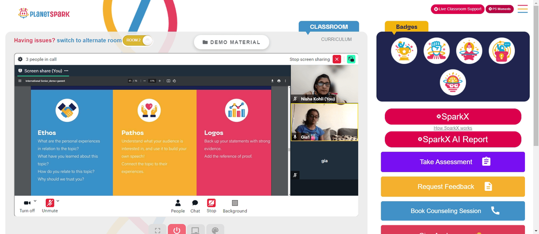Click the laptop screen icon button

point(196,230)
